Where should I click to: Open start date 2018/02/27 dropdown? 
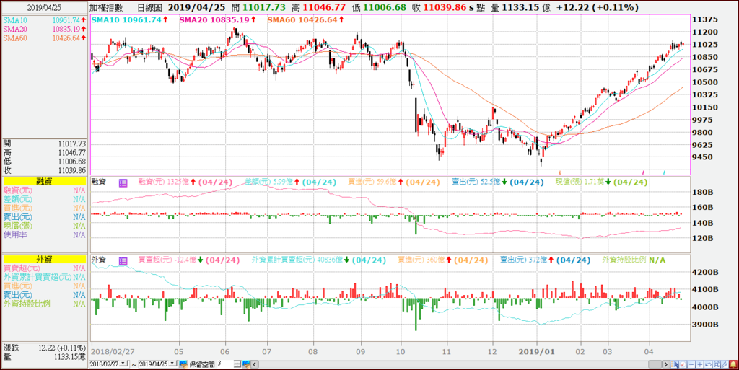tap(123, 364)
